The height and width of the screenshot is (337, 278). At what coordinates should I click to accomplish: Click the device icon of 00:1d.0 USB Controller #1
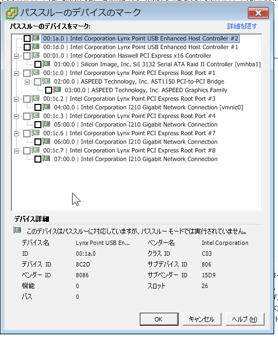tap(36, 47)
